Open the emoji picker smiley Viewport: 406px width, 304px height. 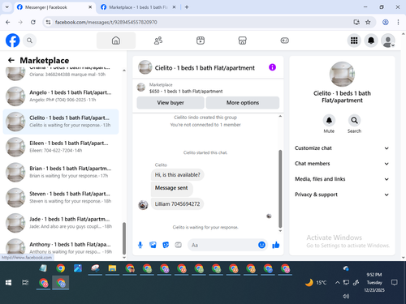[x=261, y=245]
